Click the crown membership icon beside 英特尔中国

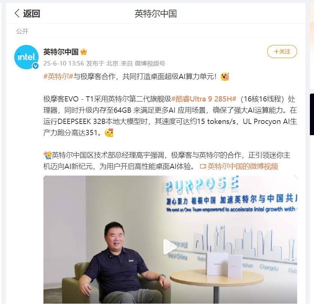pos(83,52)
